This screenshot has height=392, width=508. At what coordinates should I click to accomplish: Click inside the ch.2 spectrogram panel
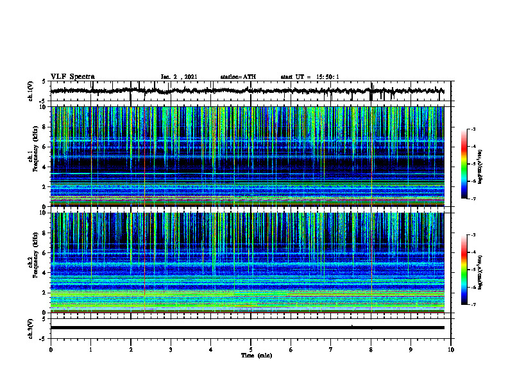pos(248,263)
